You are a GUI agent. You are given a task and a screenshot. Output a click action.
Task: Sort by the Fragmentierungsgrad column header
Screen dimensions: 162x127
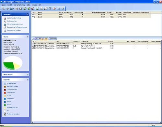95,12
